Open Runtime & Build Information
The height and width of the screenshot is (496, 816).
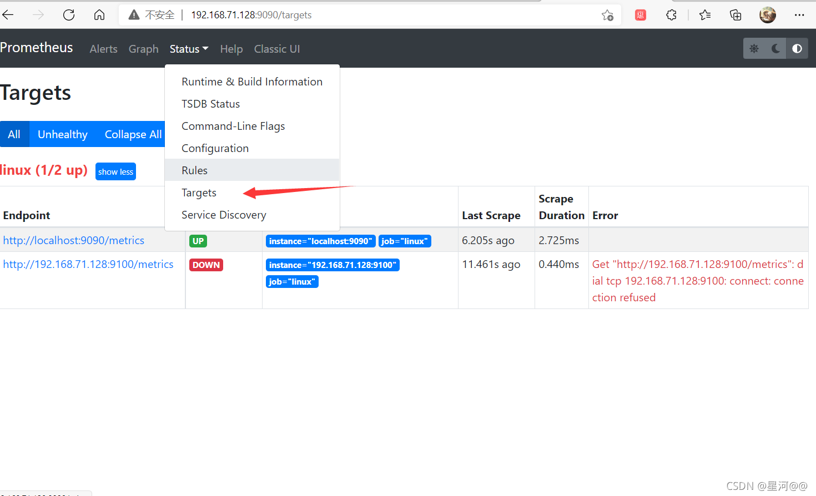click(252, 82)
